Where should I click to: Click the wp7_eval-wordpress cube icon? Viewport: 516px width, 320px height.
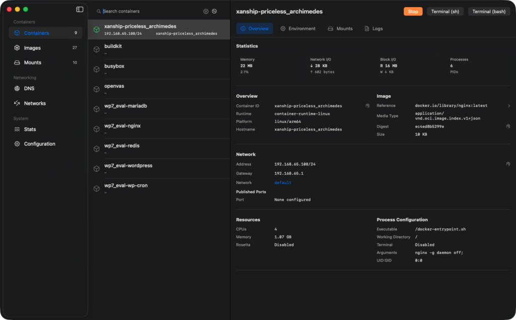coord(96,168)
